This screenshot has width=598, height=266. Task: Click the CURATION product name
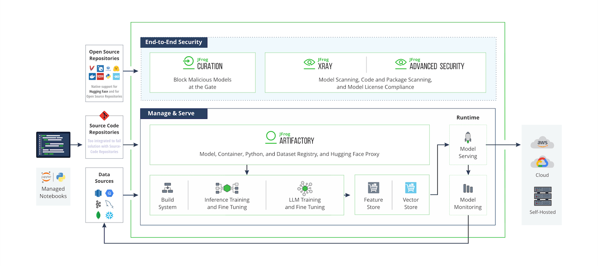[210, 66]
